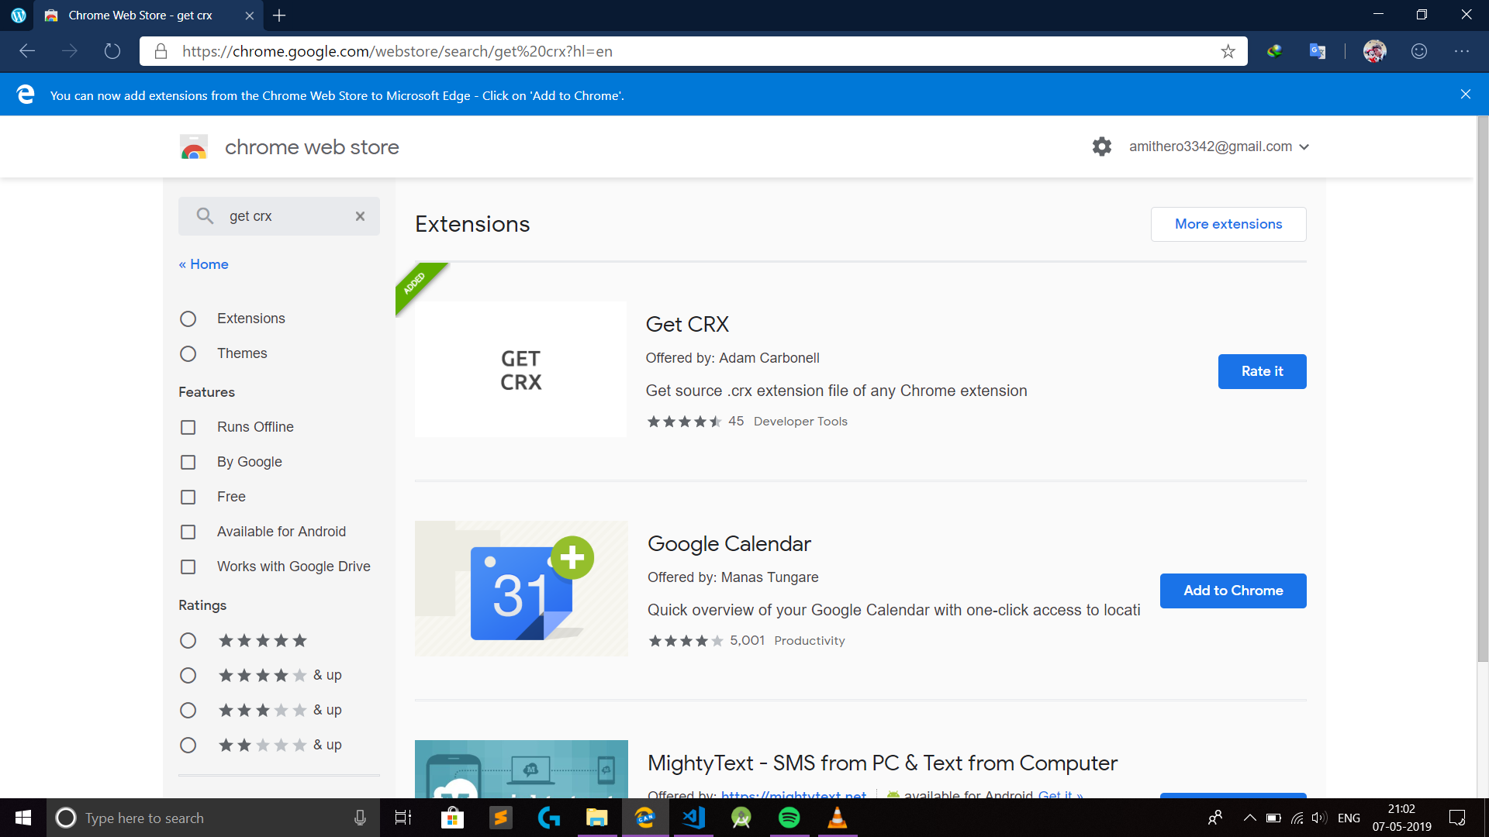Open the Wi-Fi network tray icon
The image size is (1489, 837).
(x=1297, y=818)
